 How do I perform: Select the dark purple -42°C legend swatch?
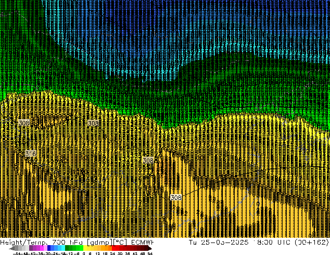coord(31,248)
